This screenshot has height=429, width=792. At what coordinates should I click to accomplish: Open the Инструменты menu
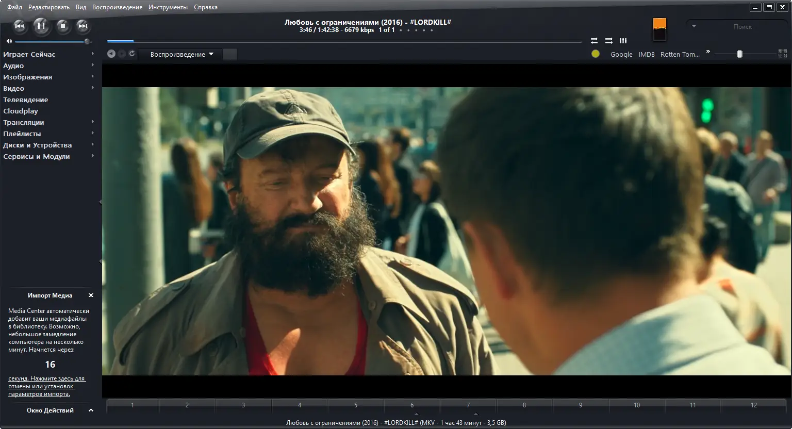coord(168,7)
